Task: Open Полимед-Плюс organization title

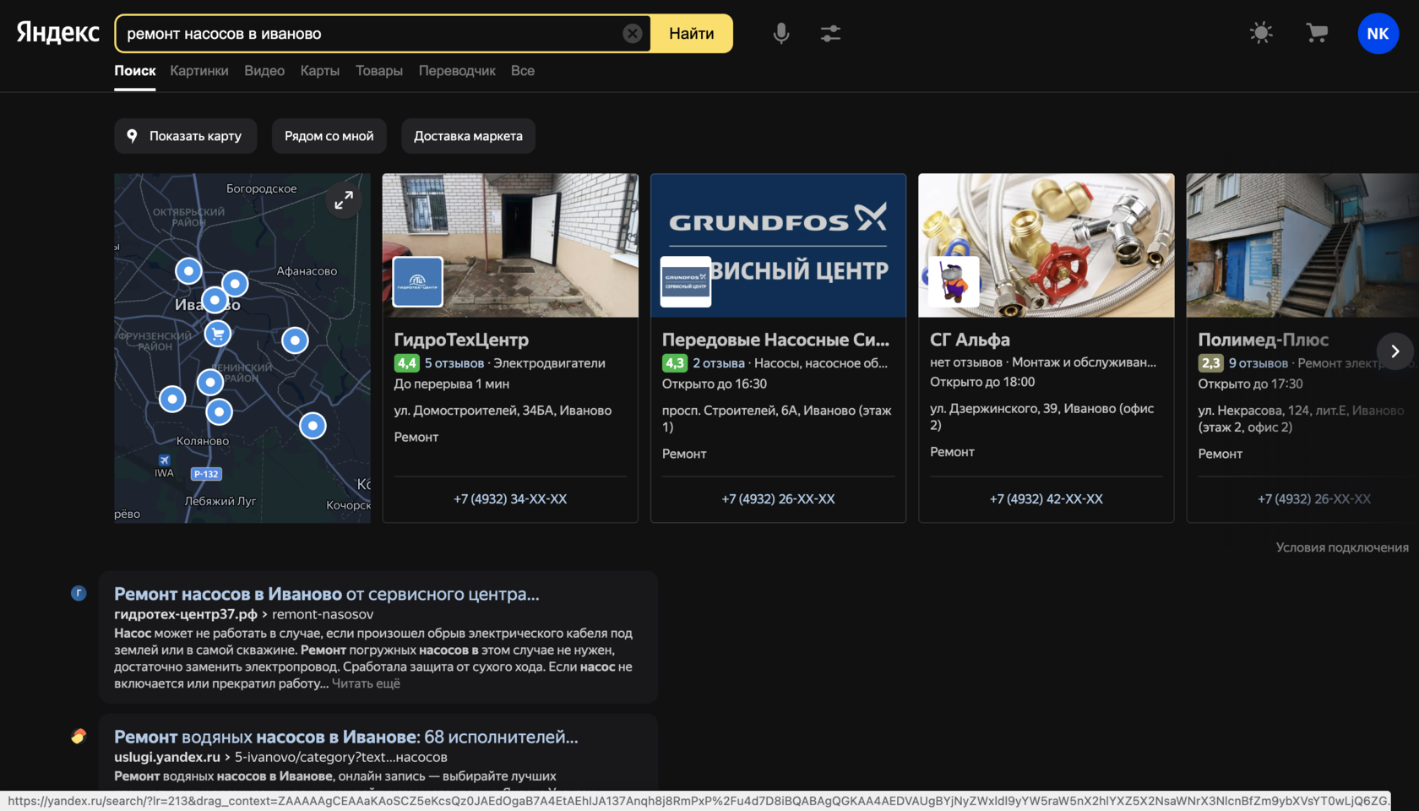Action: [x=1263, y=340]
